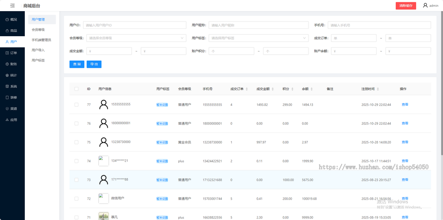Open the 渠道 sidebar icon

pyautogui.click(x=11, y=108)
